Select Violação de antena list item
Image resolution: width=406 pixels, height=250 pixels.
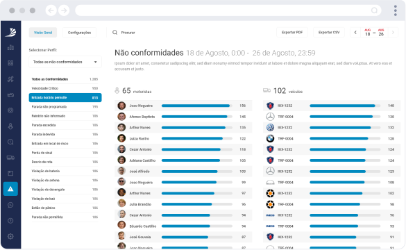65,181
